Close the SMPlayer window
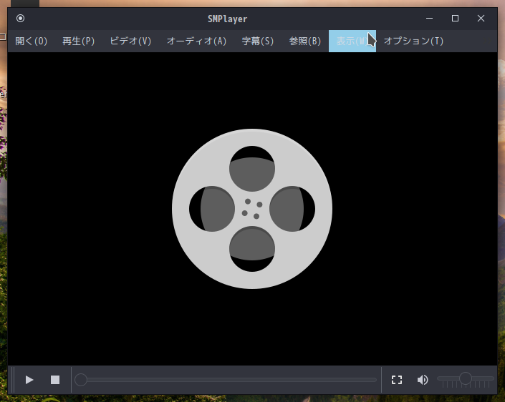 [x=481, y=19]
